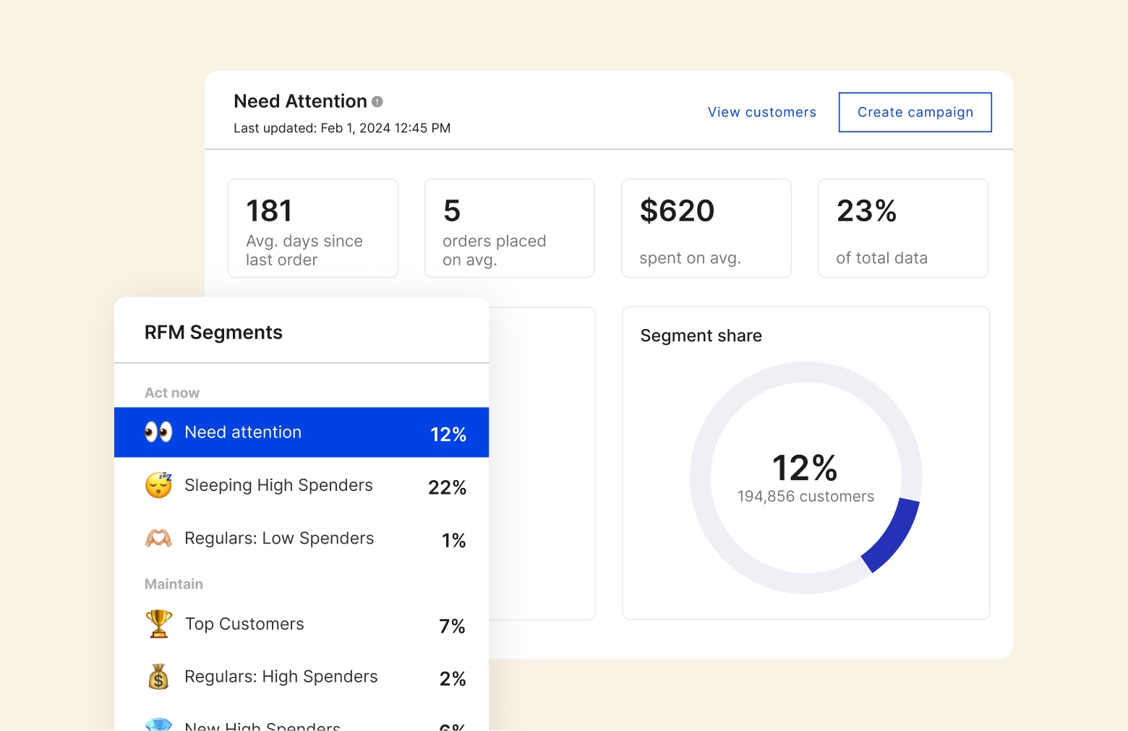
Task: Click the money bag icon for Regulars: High Spenders
Action: [158, 677]
